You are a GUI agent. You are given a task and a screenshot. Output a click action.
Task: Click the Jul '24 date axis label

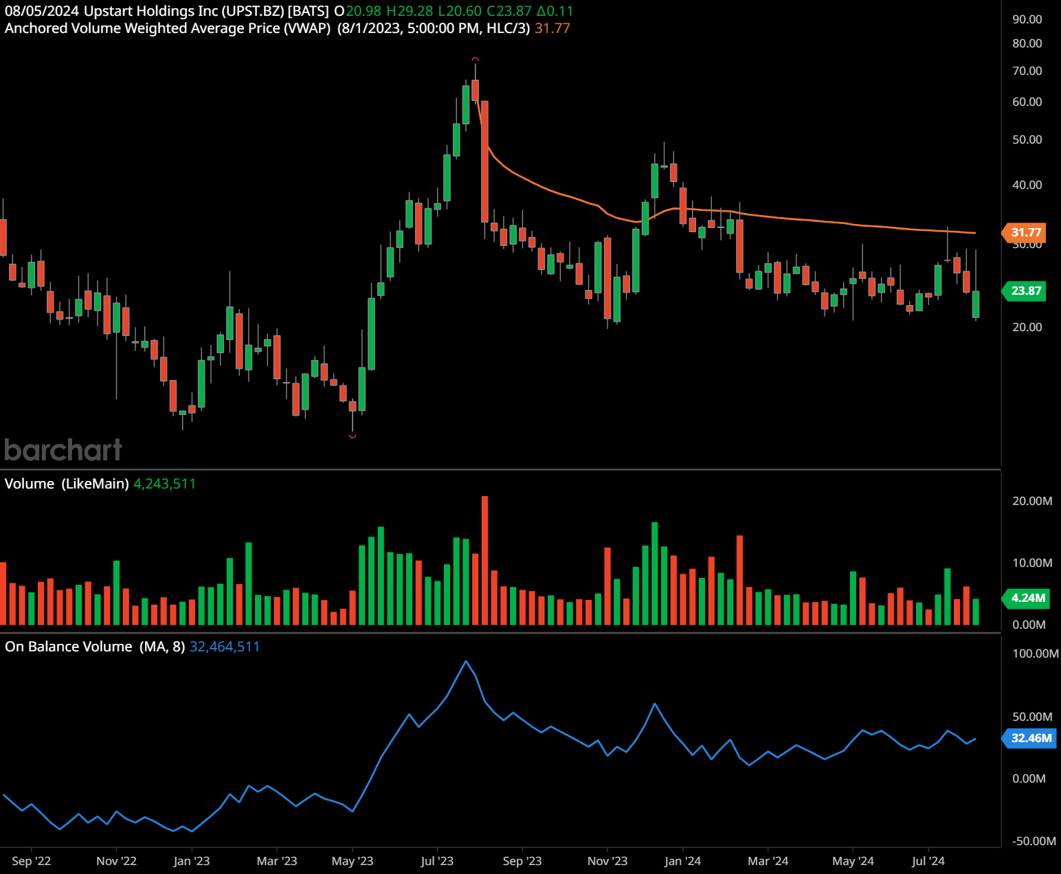point(928,861)
